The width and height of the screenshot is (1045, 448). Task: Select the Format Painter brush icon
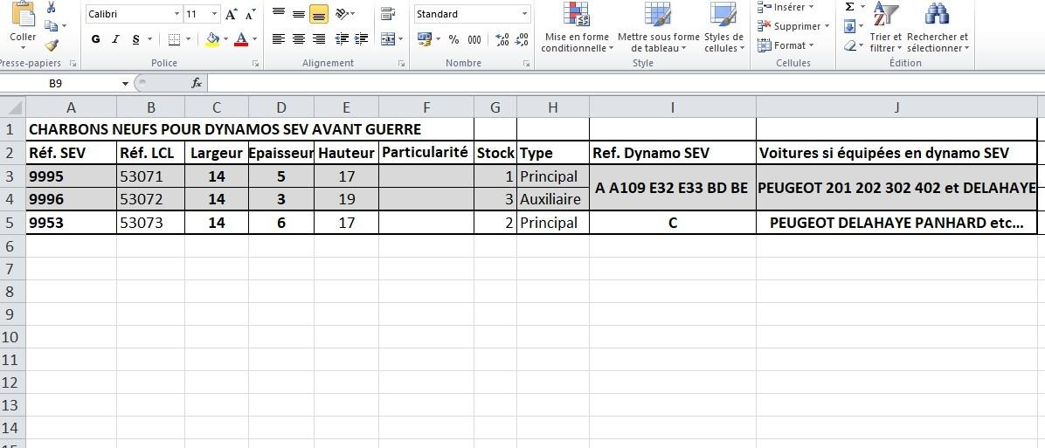(52, 45)
